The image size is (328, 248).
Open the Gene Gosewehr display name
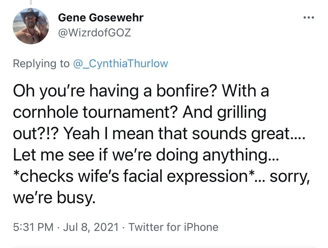(x=101, y=18)
